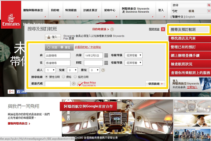This screenshot has height=141, width=211.
Task: Select 查看你所乘航班上的服務 tab
Action: tap(190, 73)
